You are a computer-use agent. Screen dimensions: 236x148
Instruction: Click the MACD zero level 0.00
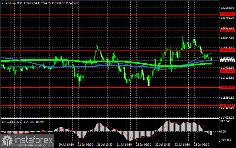[223, 132]
